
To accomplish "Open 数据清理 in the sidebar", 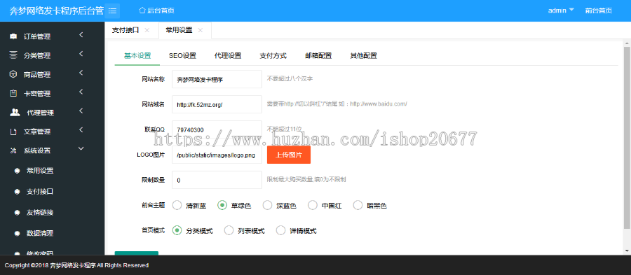I will pyautogui.click(x=40, y=233).
